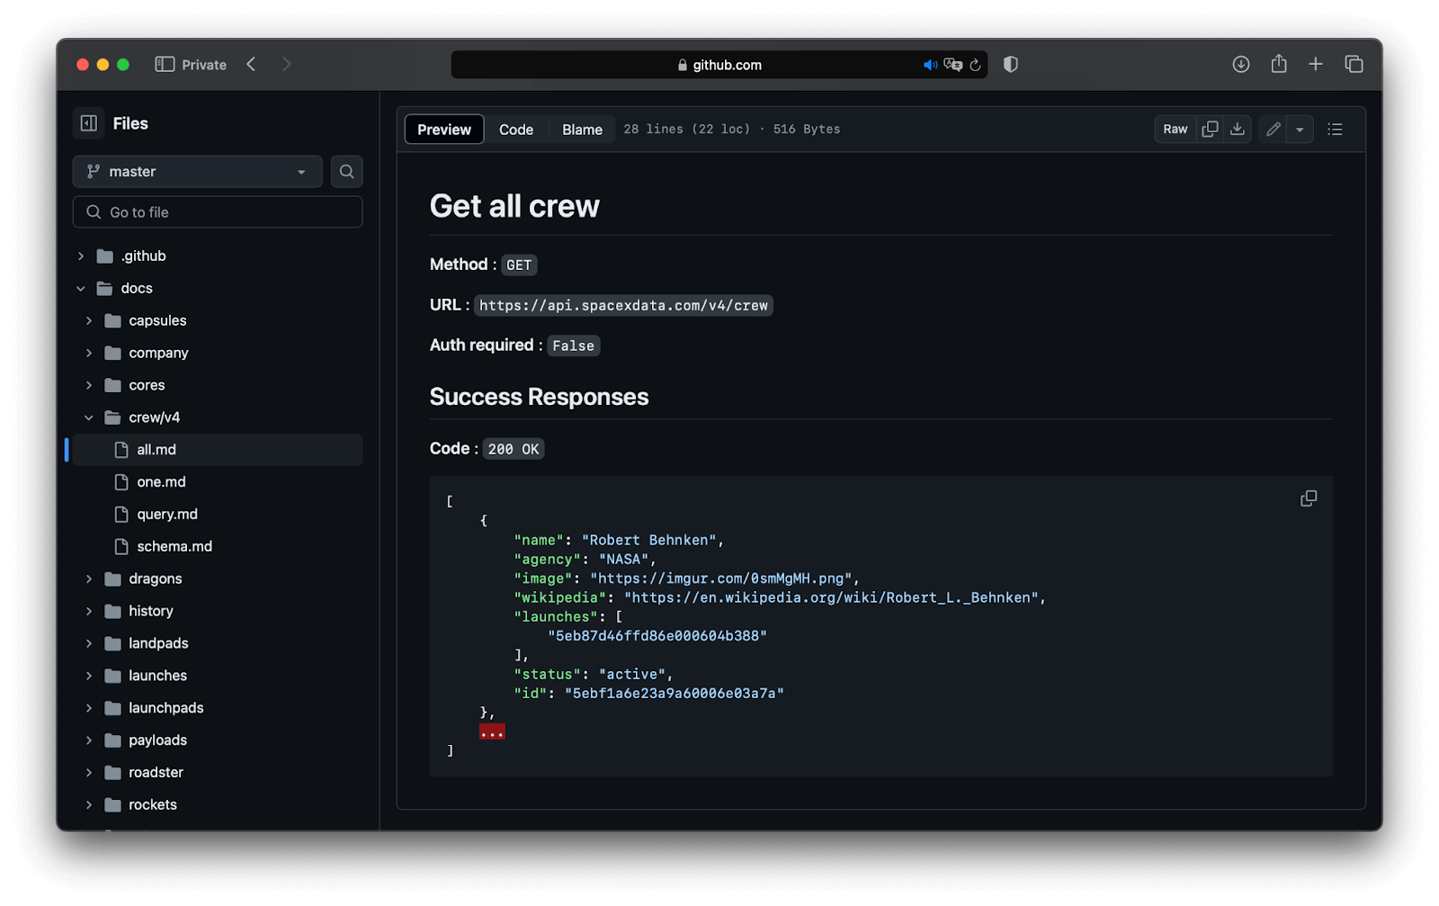1439x906 pixels.
Task: Copy the JSON code block
Action: pyautogui.click(x=1309, y=498)
